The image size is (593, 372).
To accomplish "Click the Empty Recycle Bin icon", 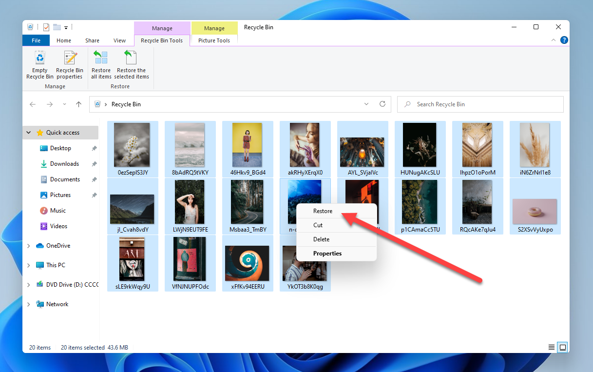I will tap(39, 59).
